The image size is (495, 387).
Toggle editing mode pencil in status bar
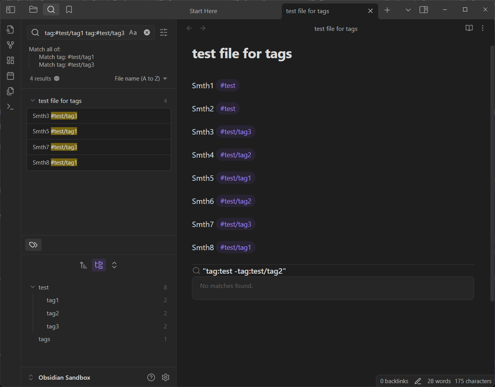coord(418,381)
